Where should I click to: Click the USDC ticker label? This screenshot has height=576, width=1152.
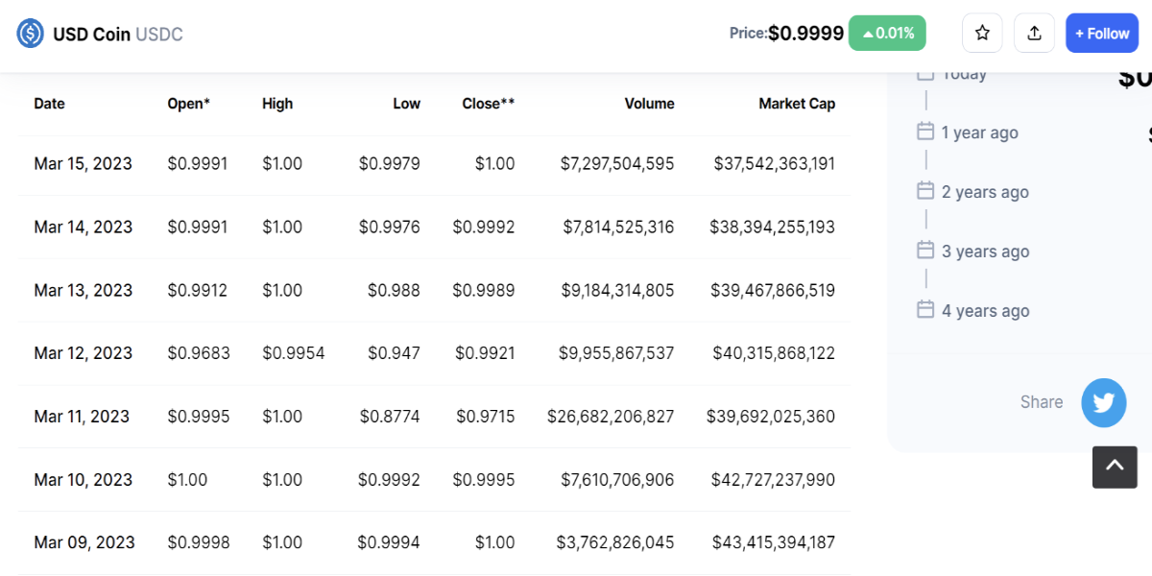[x=159, y=35]
